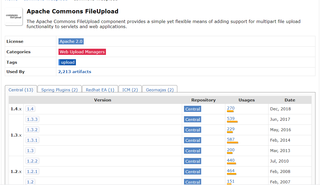The width and height of the screenshot is (320, 185).
Task: View the 587 usages for 1.3.1
Action: [231, 139]
